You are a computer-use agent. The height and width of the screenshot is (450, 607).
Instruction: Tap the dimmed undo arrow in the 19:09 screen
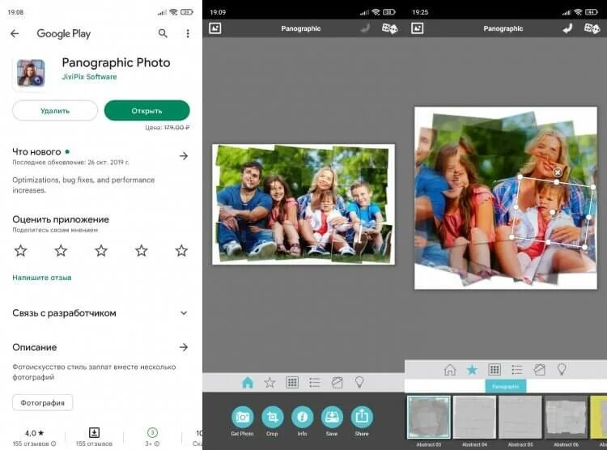[365, 28]
